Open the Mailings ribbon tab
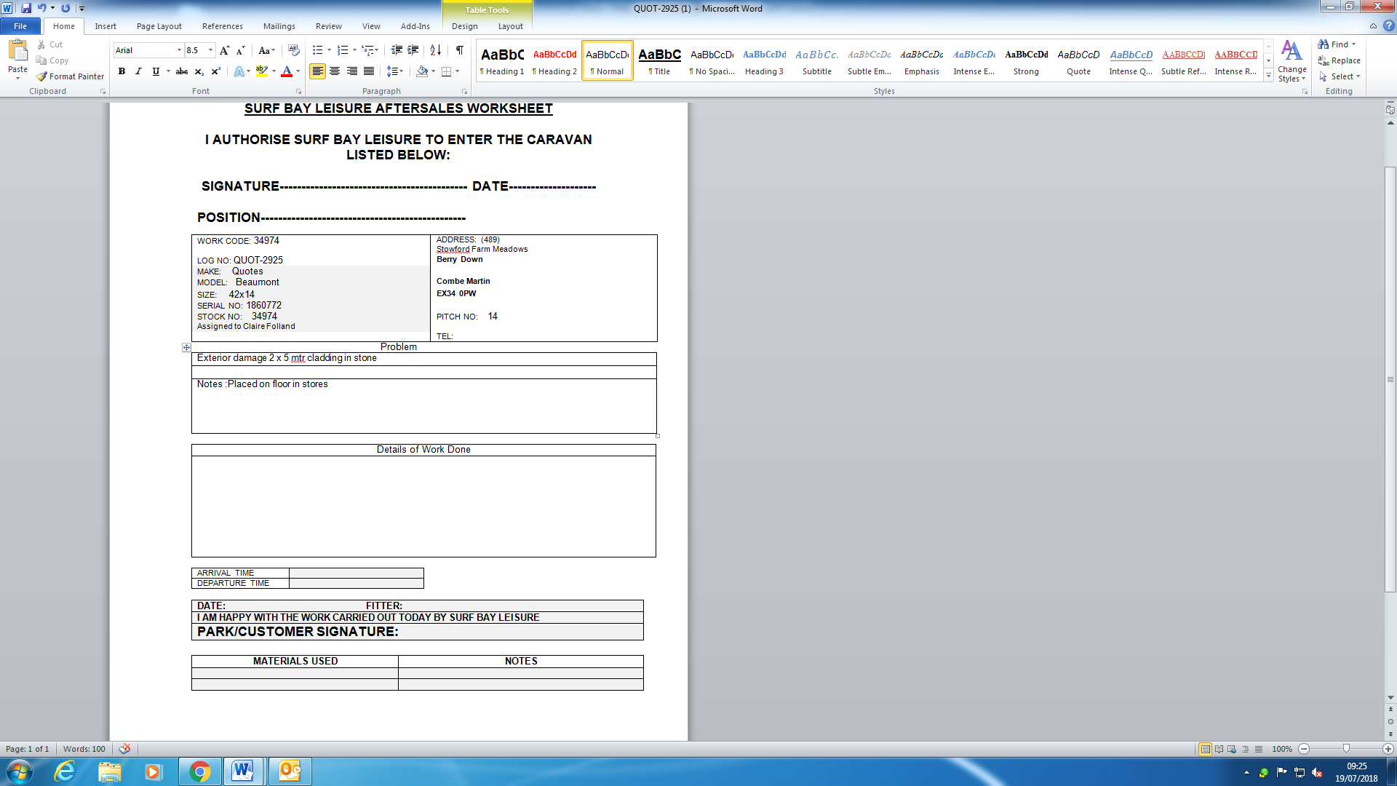 279,26
